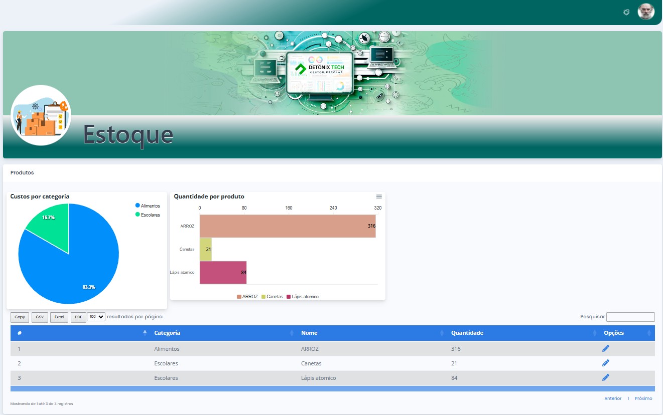Export the table as PDF
Viewport: 663px width, 415px height.
pyautogui.click(x=78, y=317)
